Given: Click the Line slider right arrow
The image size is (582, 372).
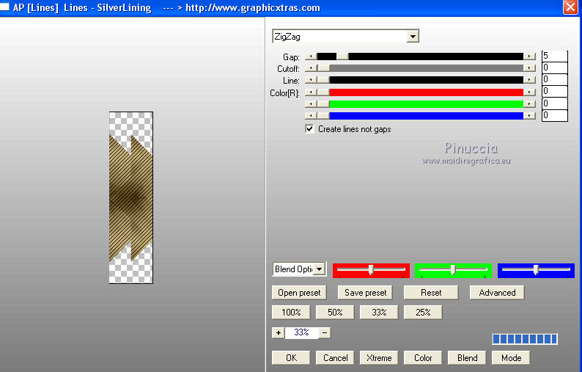Looking at the screenshot, I should [x=529, y=80].
